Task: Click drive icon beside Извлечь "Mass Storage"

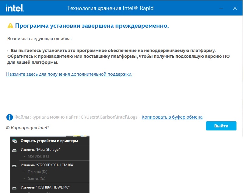Action: click(14, 151)
